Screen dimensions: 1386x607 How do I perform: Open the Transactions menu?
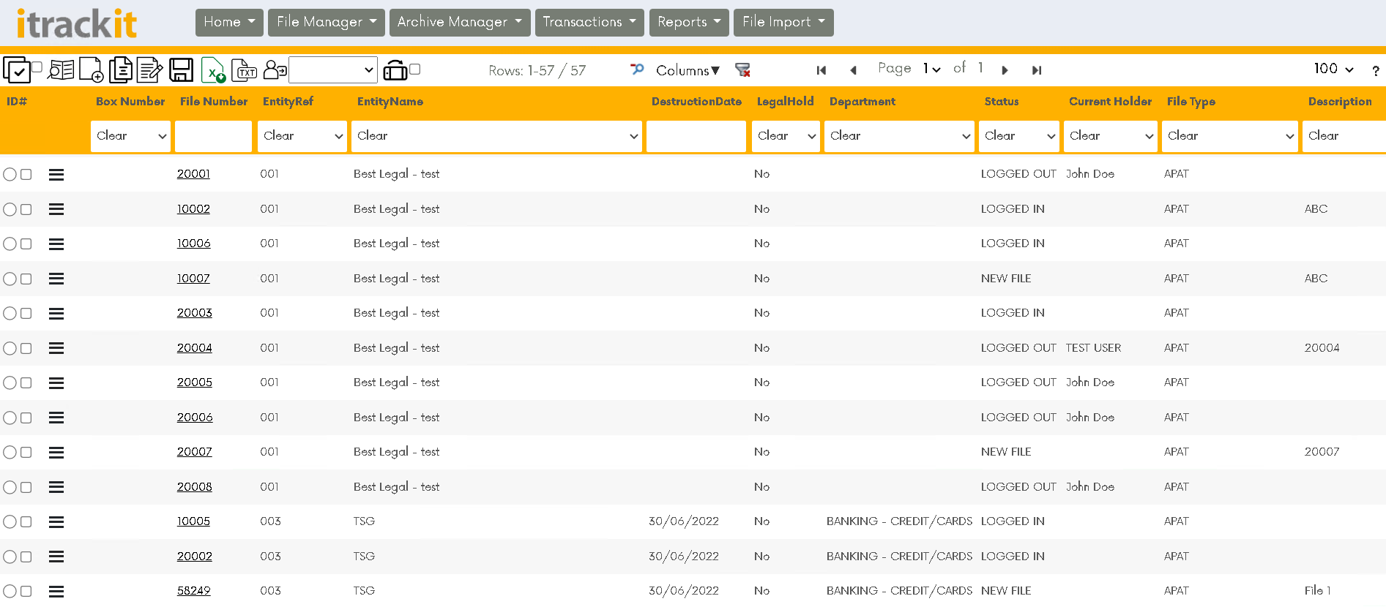point(589,22)
